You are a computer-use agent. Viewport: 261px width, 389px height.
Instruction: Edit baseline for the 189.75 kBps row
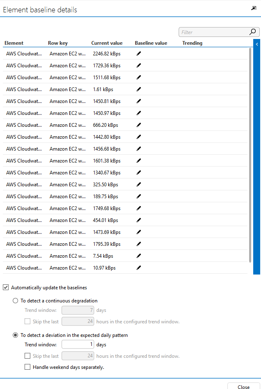(x=138, y=197)
